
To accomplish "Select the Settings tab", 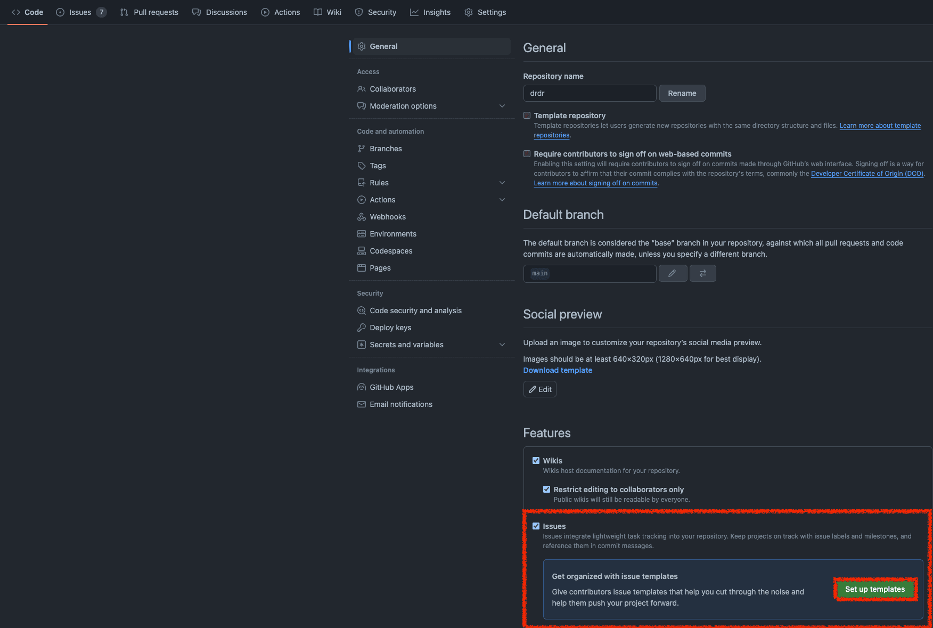I will coord(485,12).
